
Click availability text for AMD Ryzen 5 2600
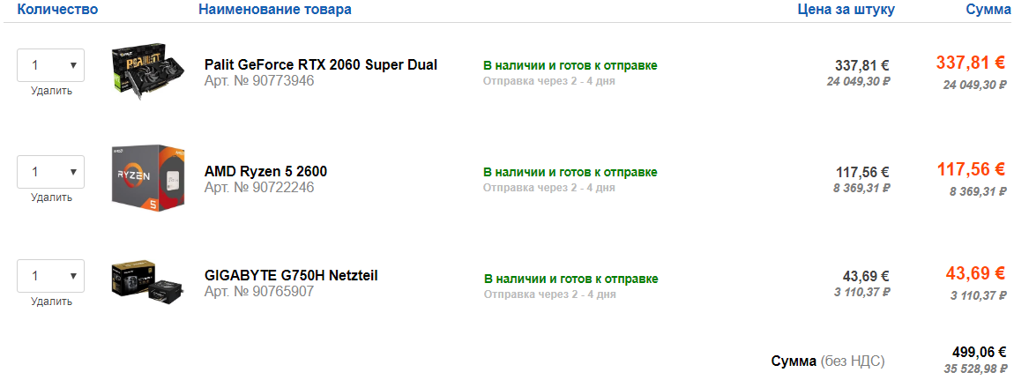coord(570,173)
